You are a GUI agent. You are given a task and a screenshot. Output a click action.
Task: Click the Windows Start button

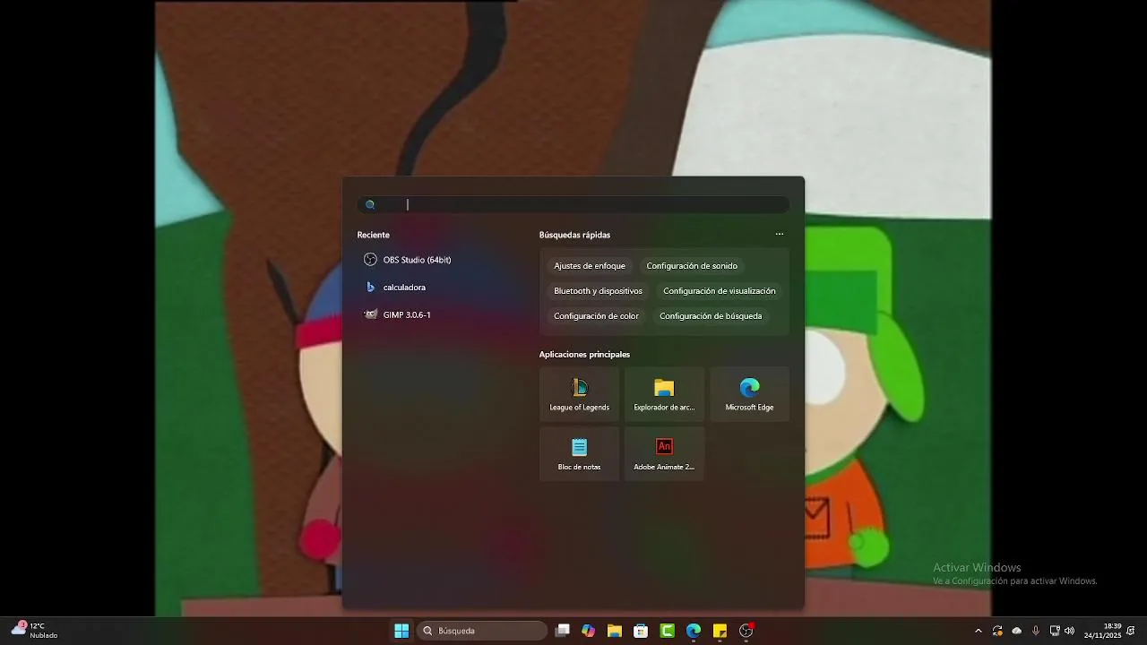(401, 631)
